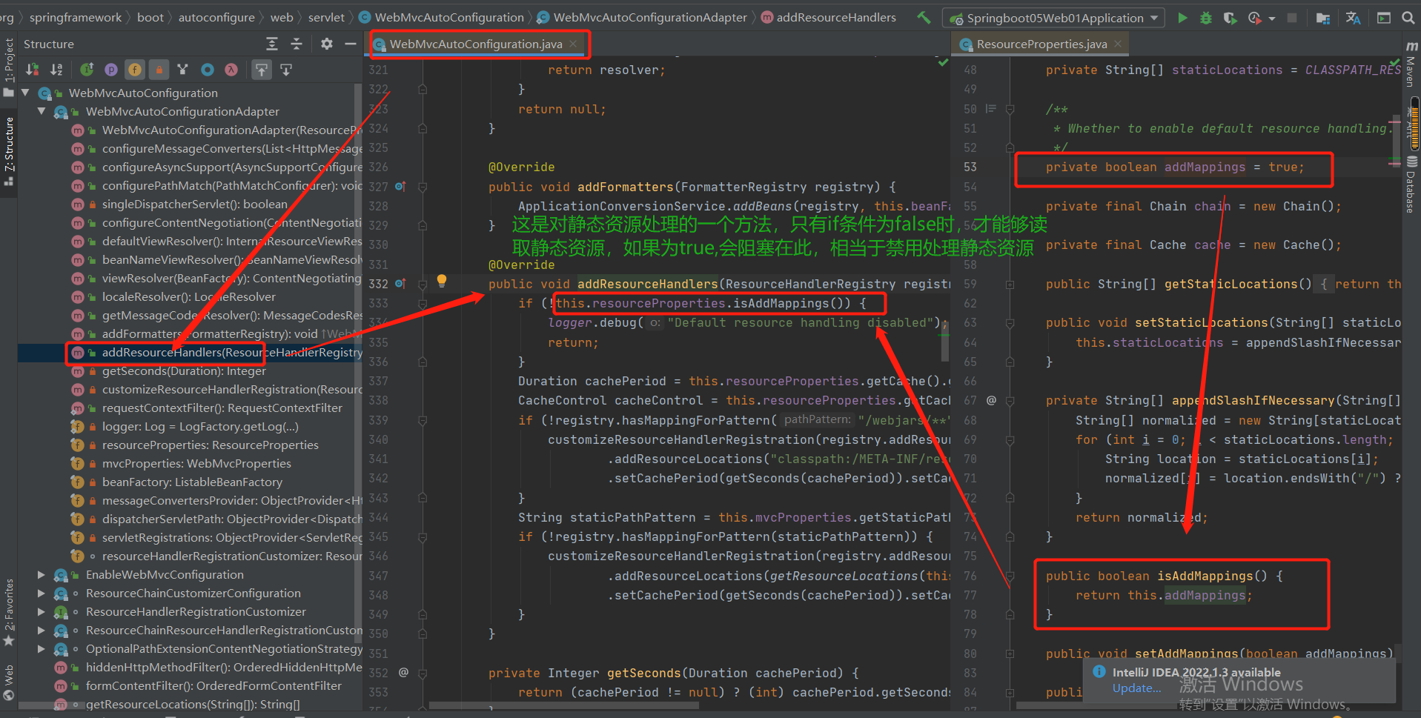Toggle Show Anonymous Classes blue circle filter
This screenshot has width=1421, height=718.
(x=208, y=70)
